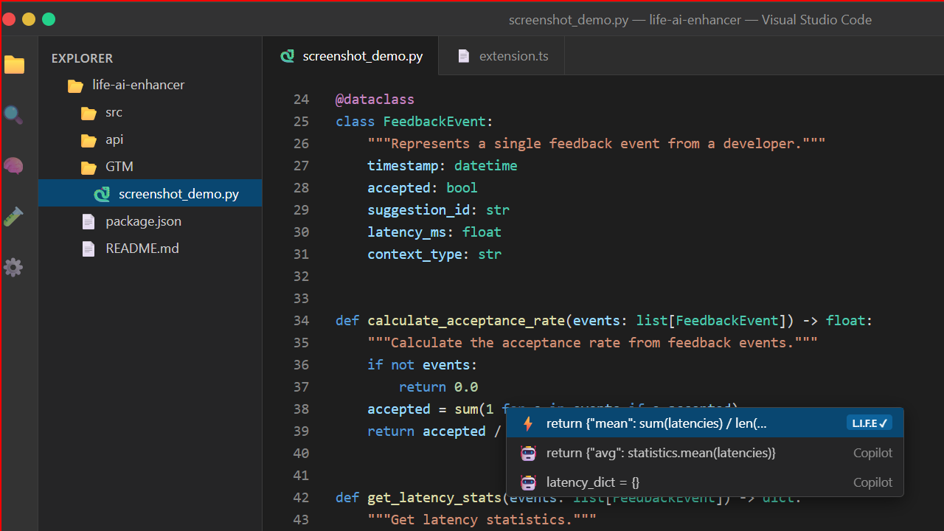Click the life-ai-enhancer folder icon

pyautogui.click(x=75, y=86)
